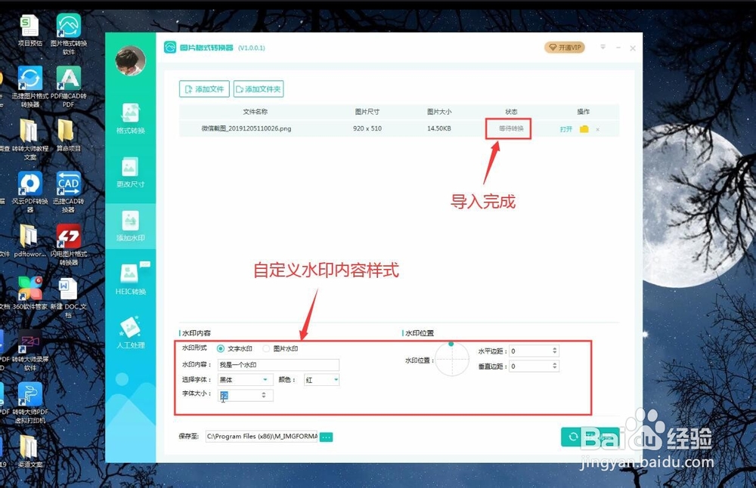Click the 添加文件夹 add folder button
Viewport: 756px width, 488px height.
(259, 88)
